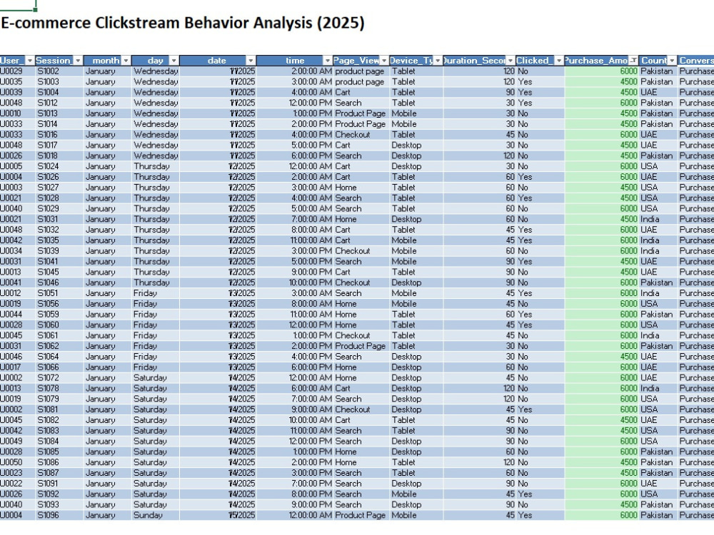Select the duration 120 cell in row S1079
This screenshot has height=535, width=714.
(x=480, y=399)
